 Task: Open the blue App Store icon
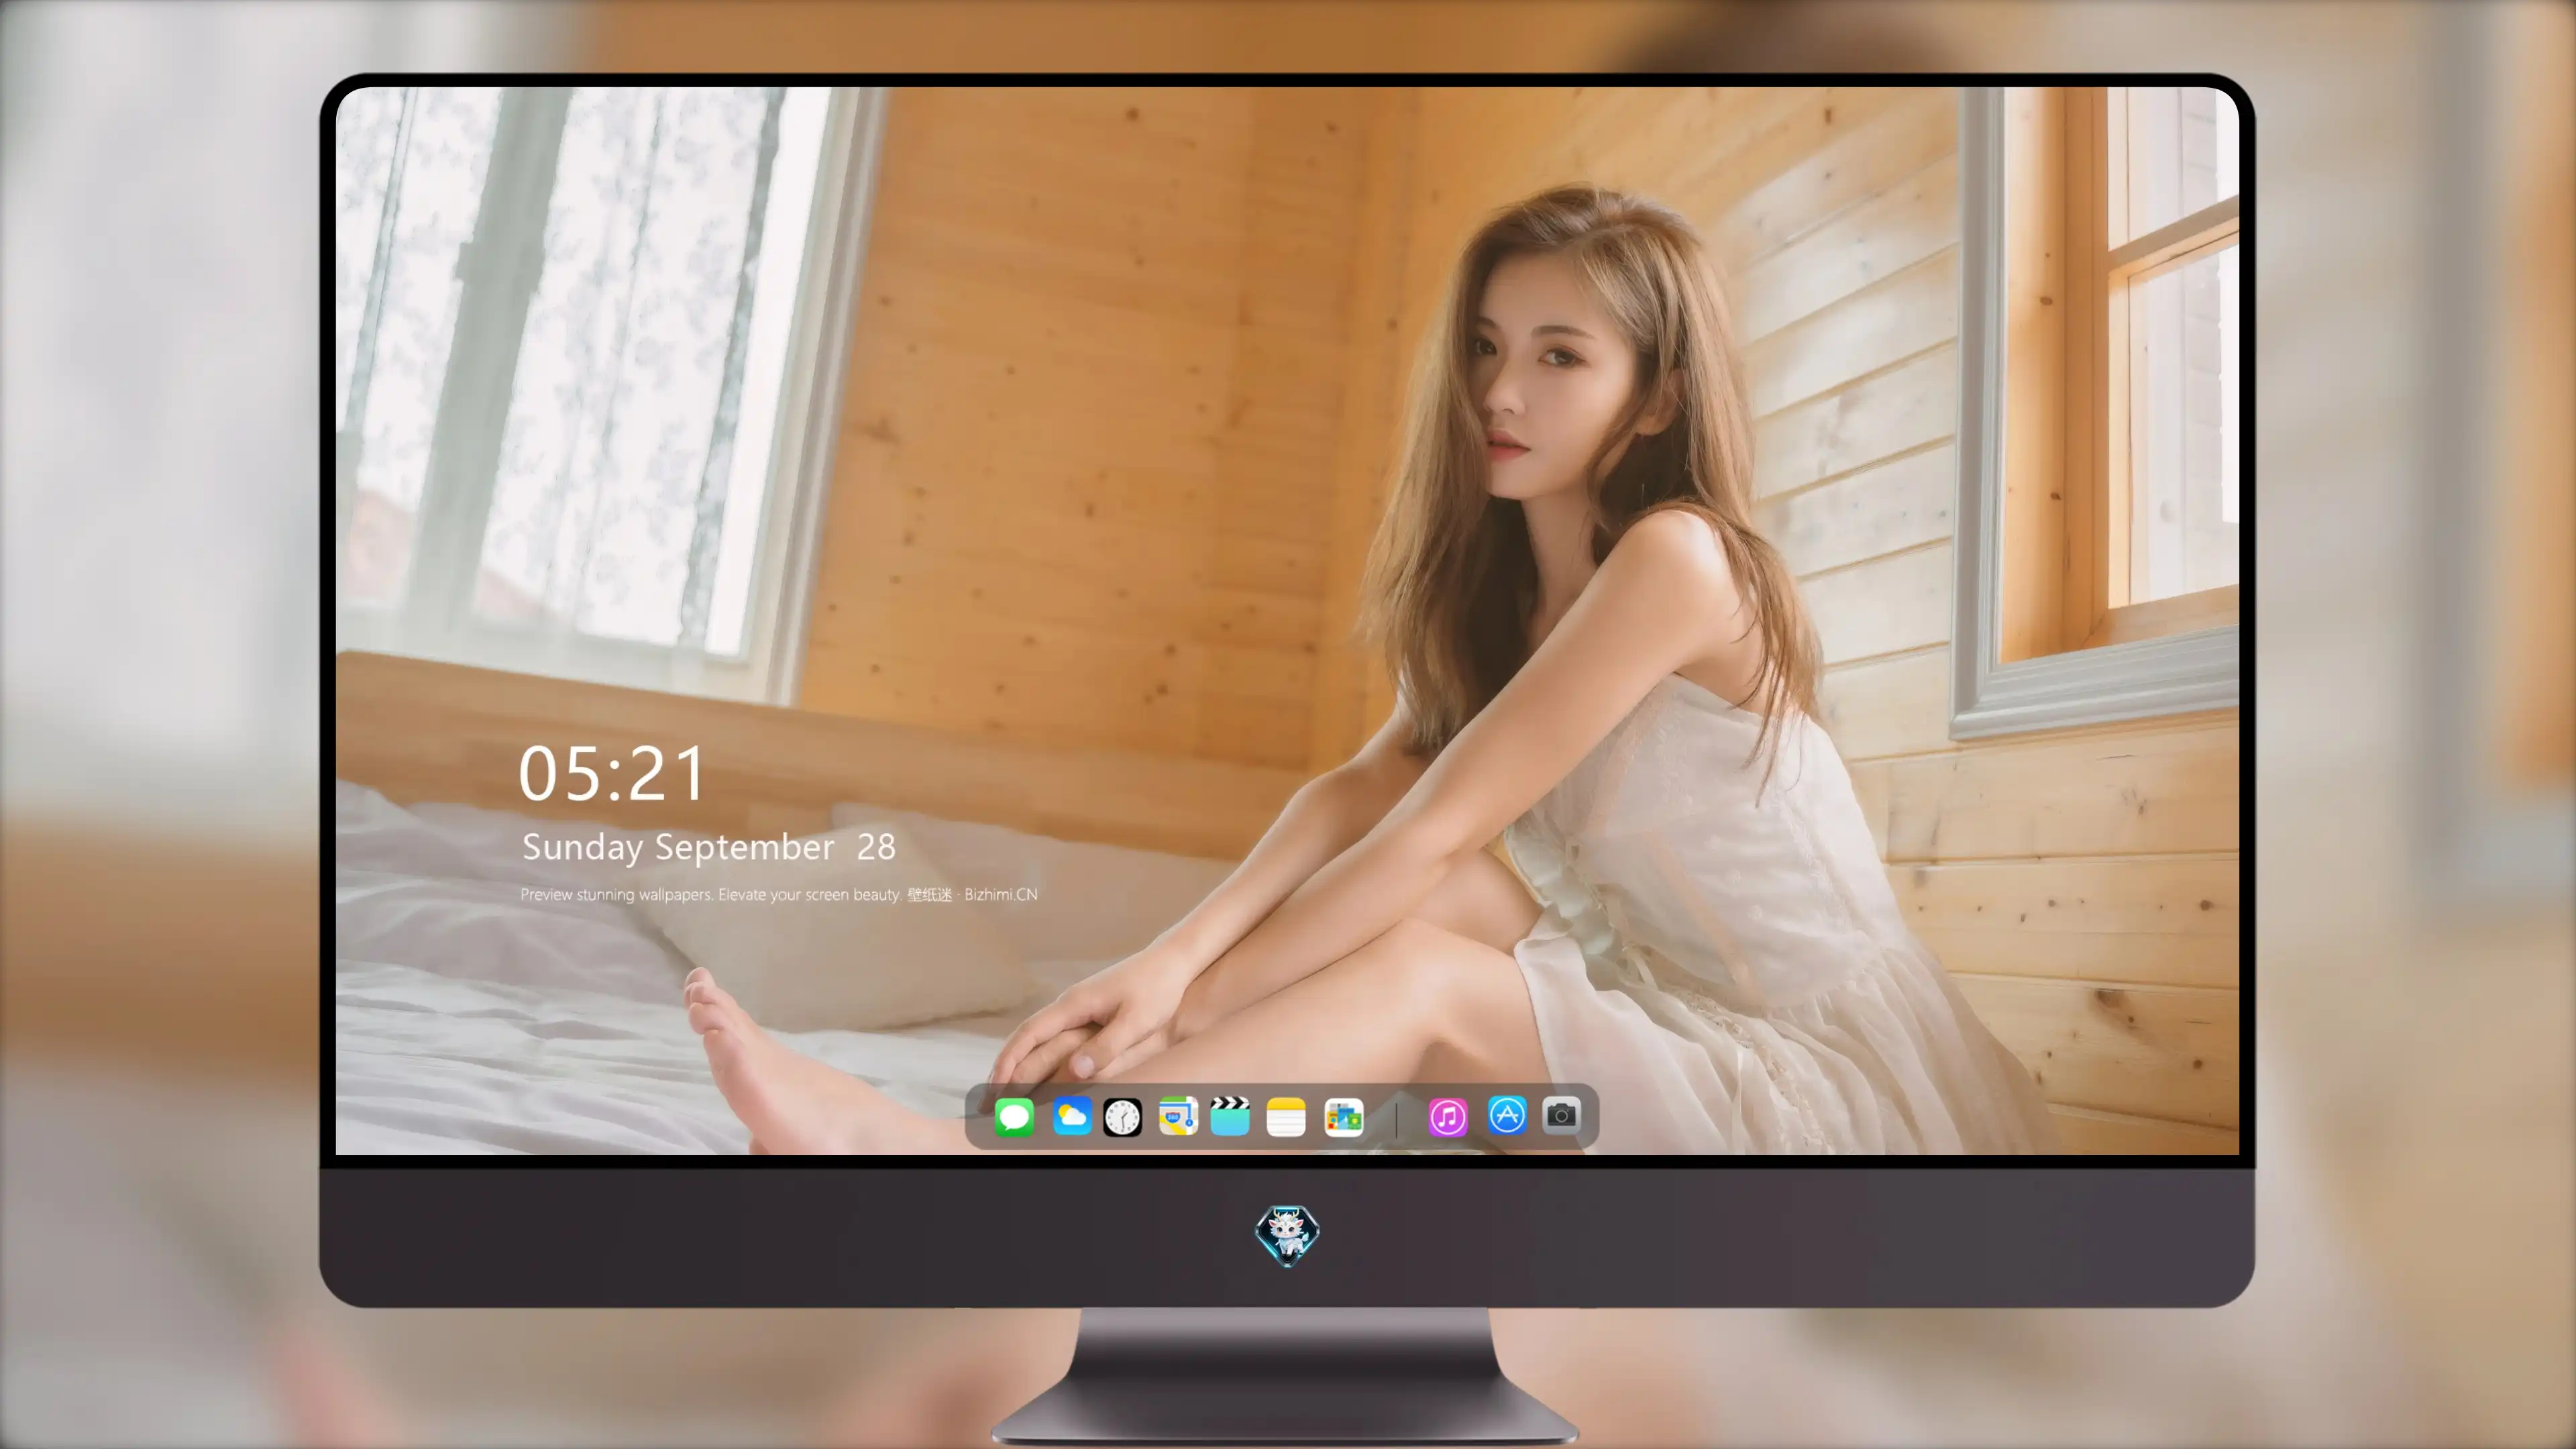coord(1507,1115)
